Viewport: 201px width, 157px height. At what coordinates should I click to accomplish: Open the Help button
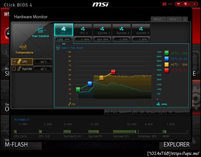coord(174,19)
